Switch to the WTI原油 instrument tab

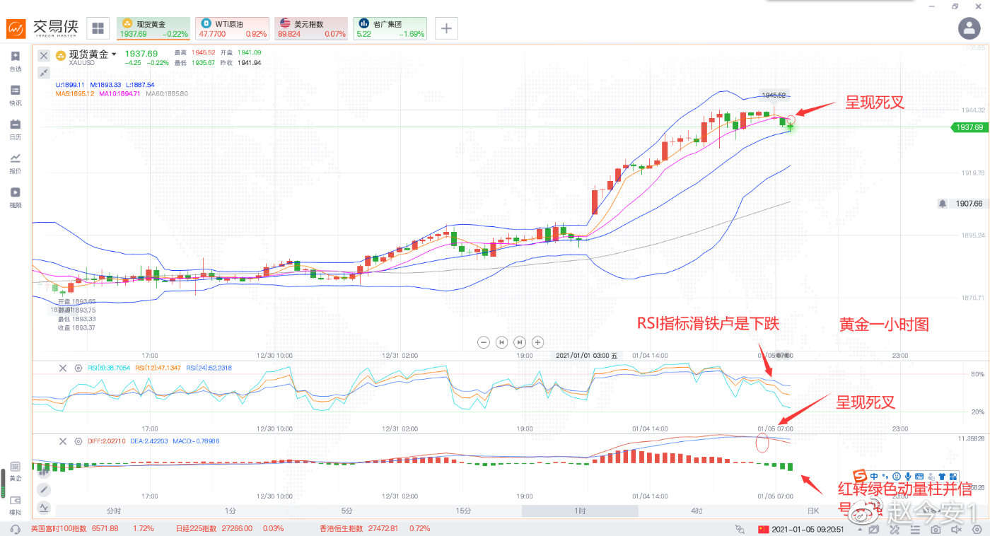pos(232,28)
